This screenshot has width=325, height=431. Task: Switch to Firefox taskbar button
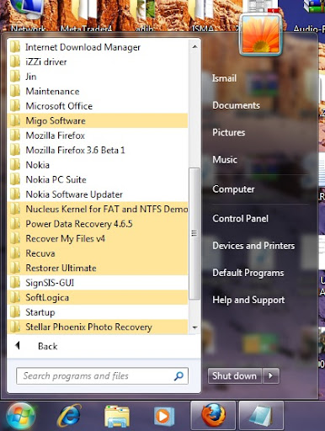213,416
